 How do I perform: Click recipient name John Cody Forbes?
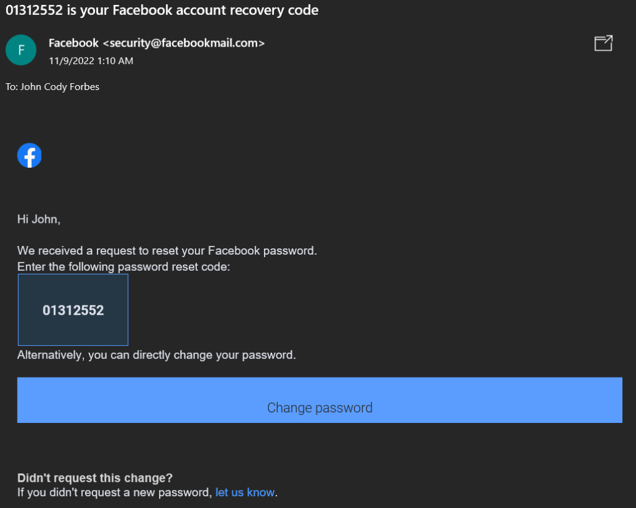point(60,87)
